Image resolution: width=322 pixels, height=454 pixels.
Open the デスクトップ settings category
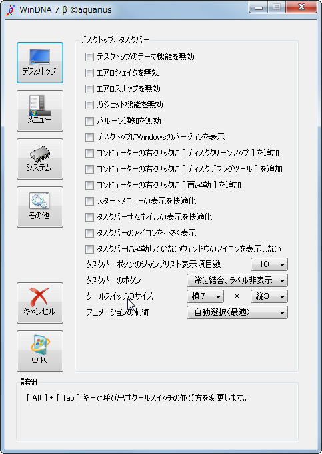coord(40,63)
